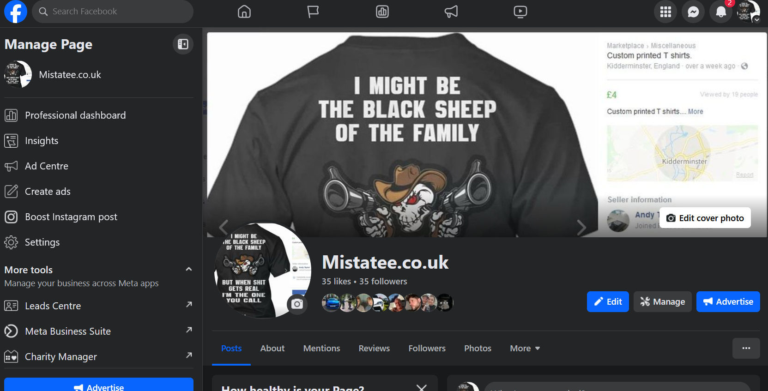Image resolution: width=768 pixels, height=391 pixels.
Task: Open the three-dots page options button
Action: 746,349
